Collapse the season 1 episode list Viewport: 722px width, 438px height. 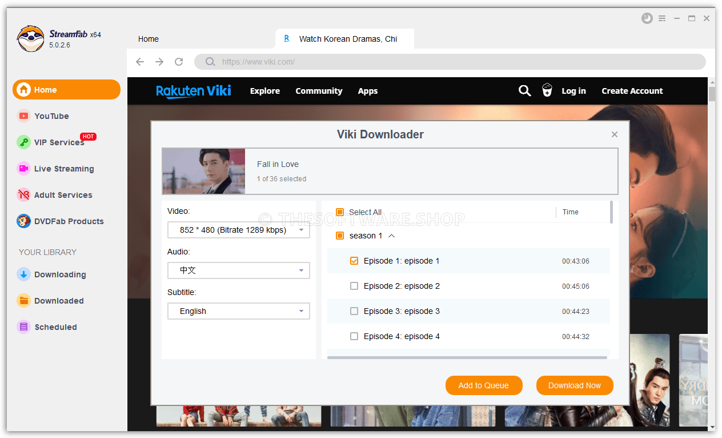coord(392,236)
